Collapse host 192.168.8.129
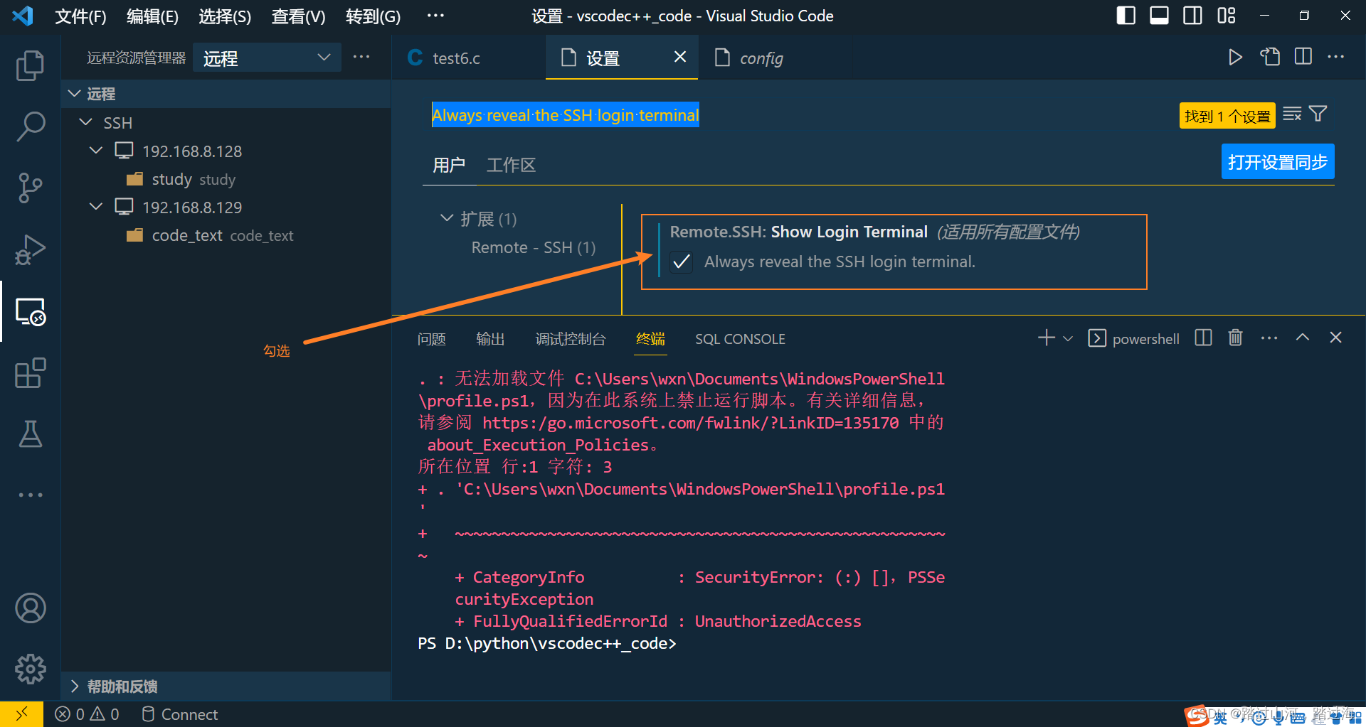The height and width of the screenshot is (727, 1366). (96, 207)
